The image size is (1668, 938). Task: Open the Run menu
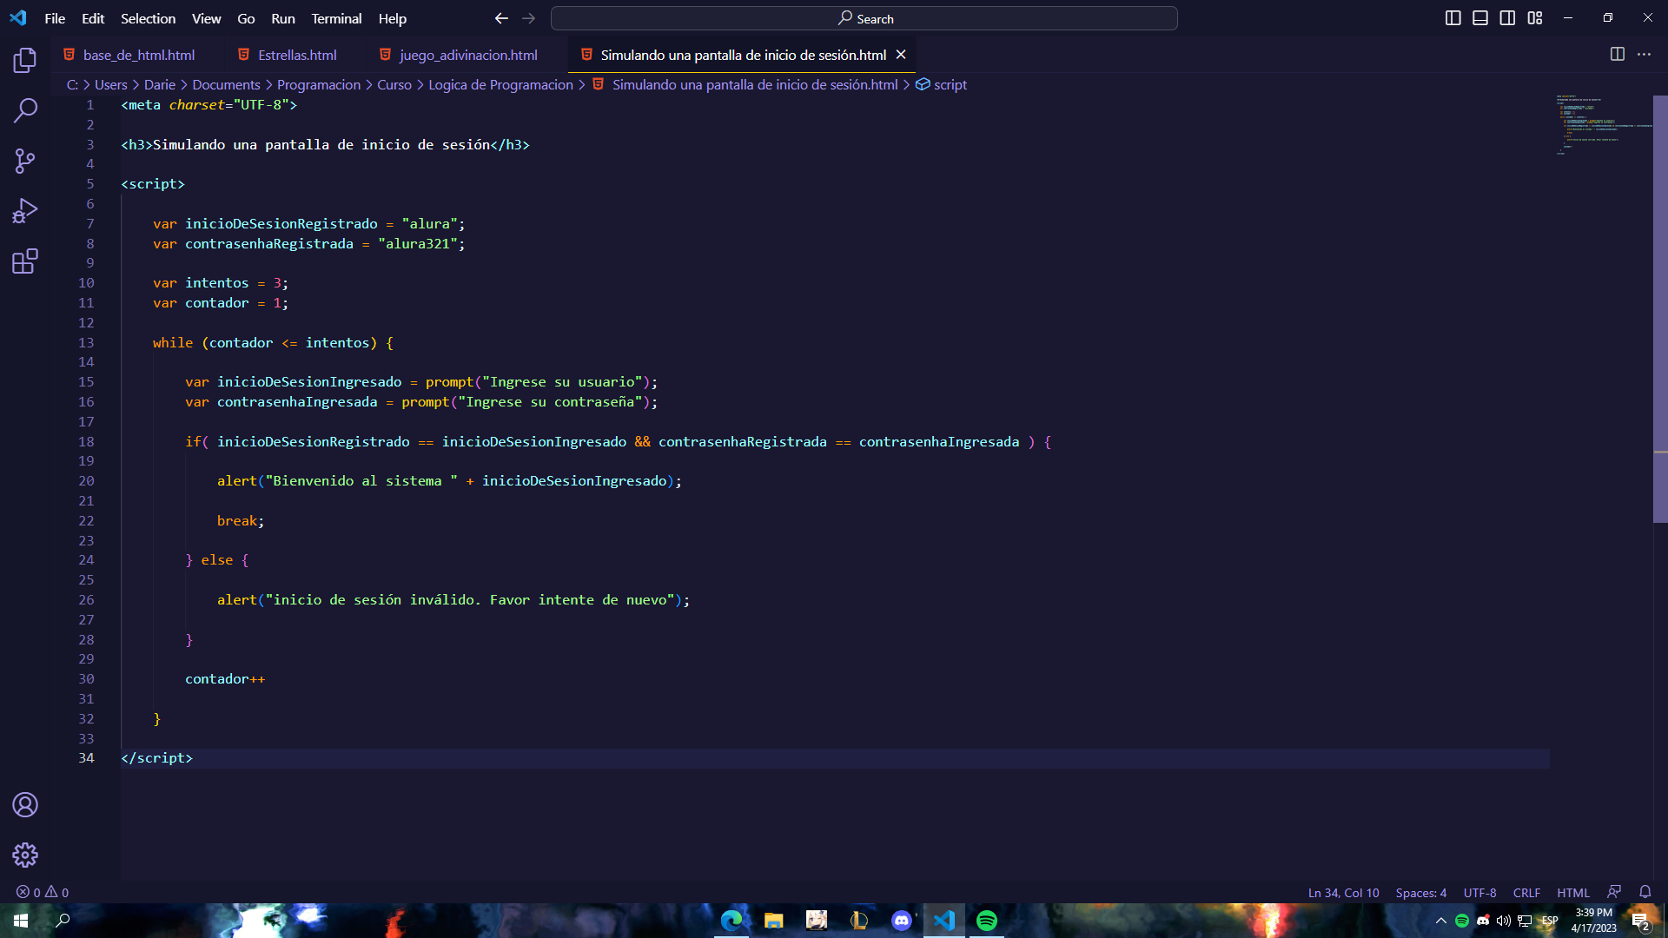tap(283, 18)
